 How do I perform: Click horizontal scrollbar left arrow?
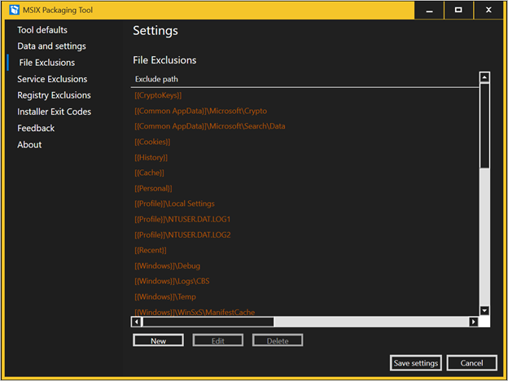tap(137, 322)
